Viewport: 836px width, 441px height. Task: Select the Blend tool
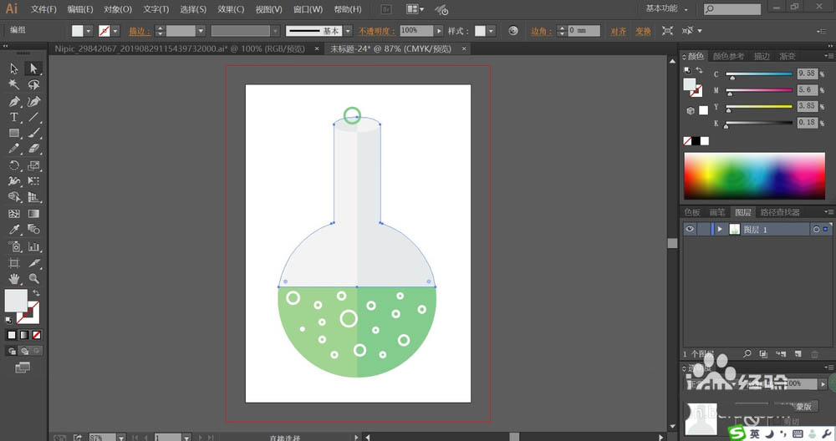(x=33, y=230)
